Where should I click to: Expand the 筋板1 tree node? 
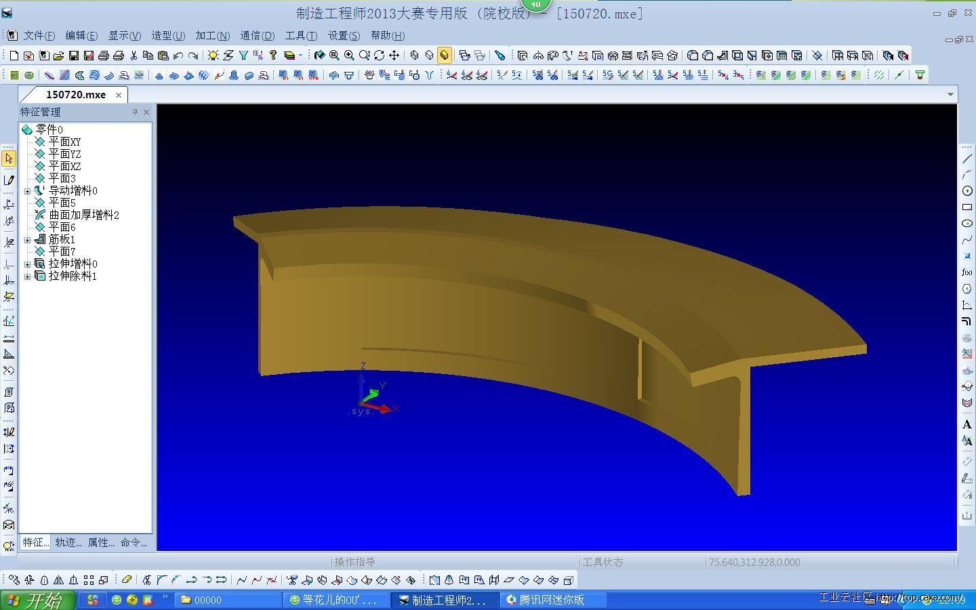pyautogui.click(x=27, y=240)
